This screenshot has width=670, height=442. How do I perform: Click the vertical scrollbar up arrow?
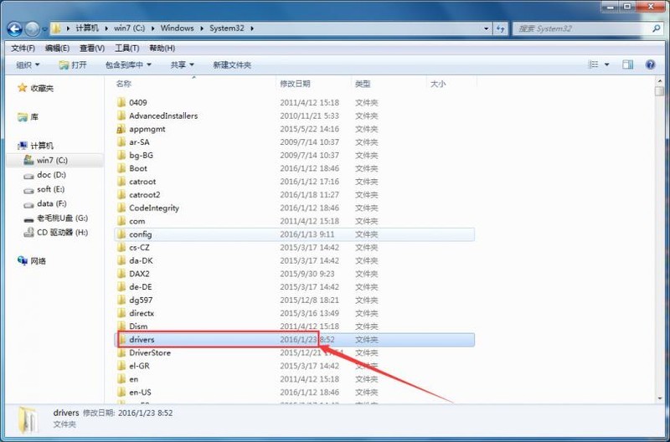(660, 80)
